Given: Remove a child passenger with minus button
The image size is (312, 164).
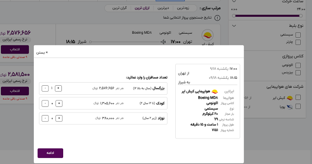Looking at the screenshot, I should tap(45, 103).
